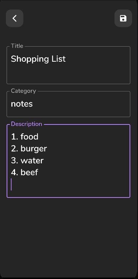Click the number '4.' before beef
The width and height of the screenshot is (138, 279).
(x=15, y=173)
